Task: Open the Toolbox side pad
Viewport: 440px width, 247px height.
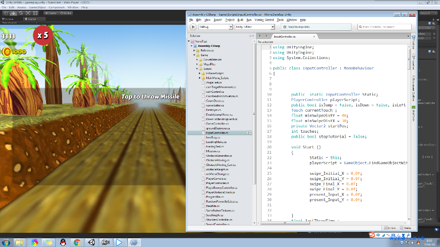Action: point(413,42)
